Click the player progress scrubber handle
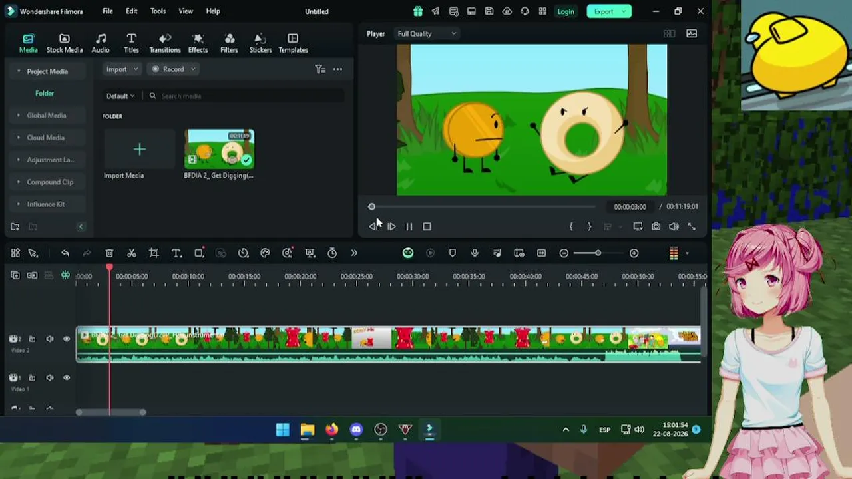 [x=372, y=207]
